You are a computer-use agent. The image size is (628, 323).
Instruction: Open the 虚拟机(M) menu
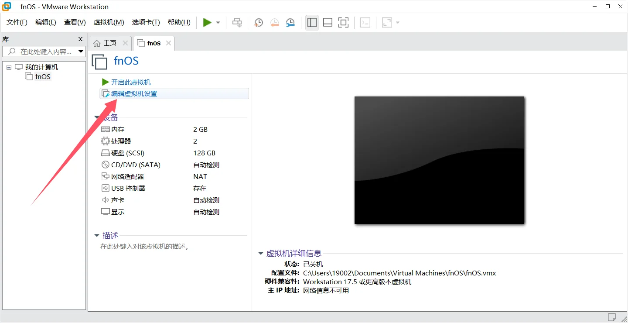point(109,22)
